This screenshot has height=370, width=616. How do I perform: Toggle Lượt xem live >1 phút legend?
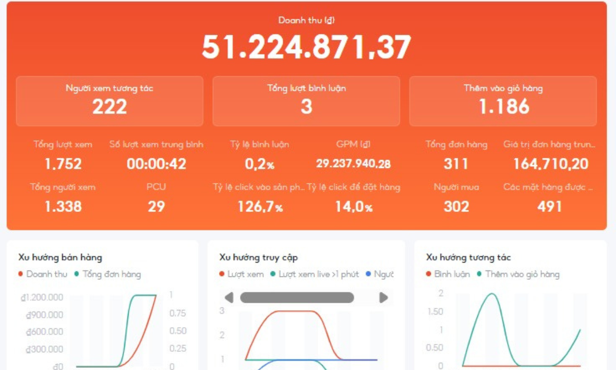point(315,274)
